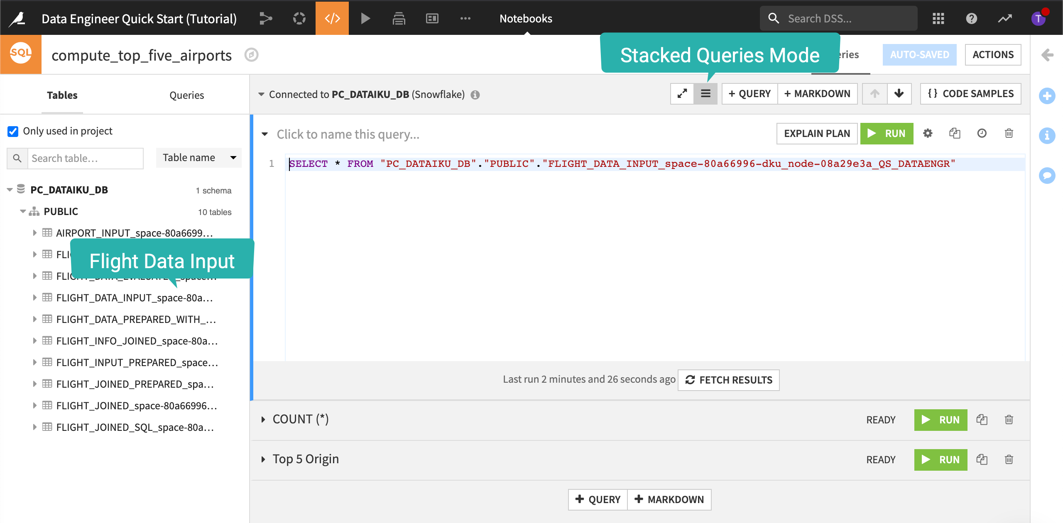This screenshot has height=523, width=1063.
Task: Open CODE SAMPLES
Action: [x=970, y=94]
